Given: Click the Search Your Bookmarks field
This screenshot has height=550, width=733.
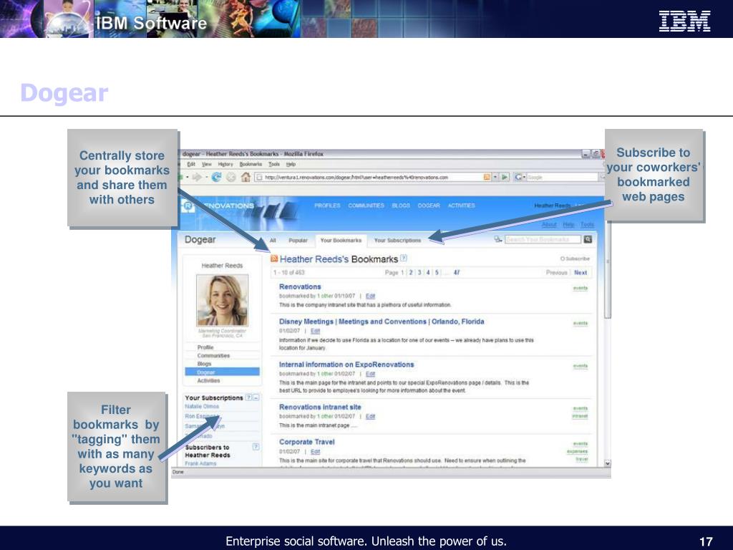Looking at the screenshot, I should (x=543, y=239).
